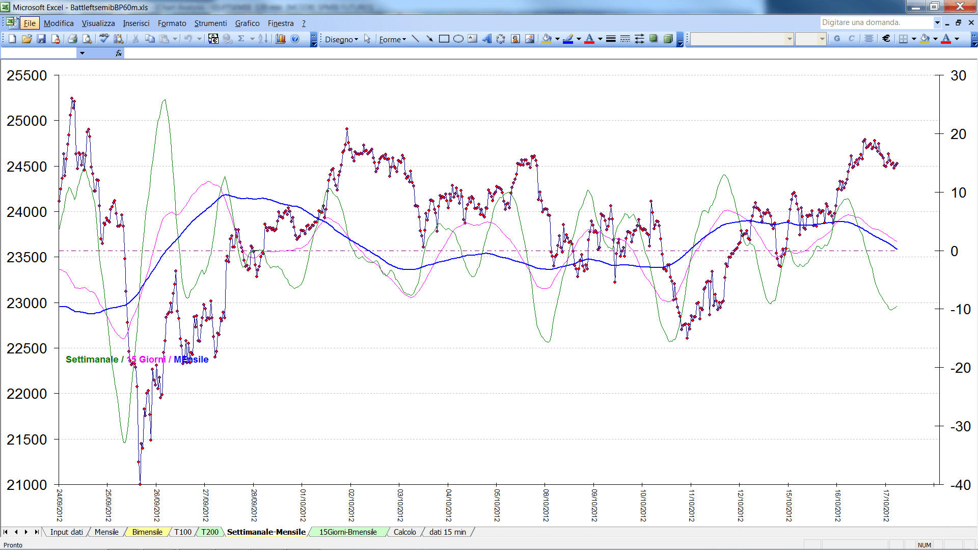The image size is (978, 550).
Task: Switch to the Bimensile sheet tab
Action: click(147, 532)
